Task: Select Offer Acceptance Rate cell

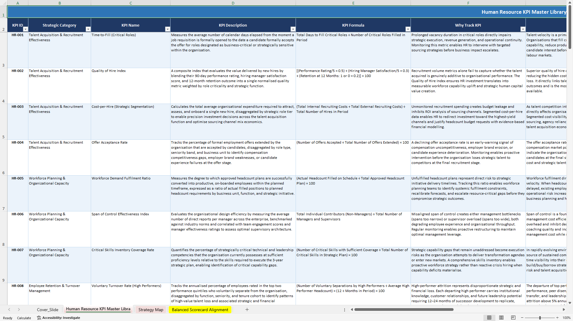Action: point(130,157)
